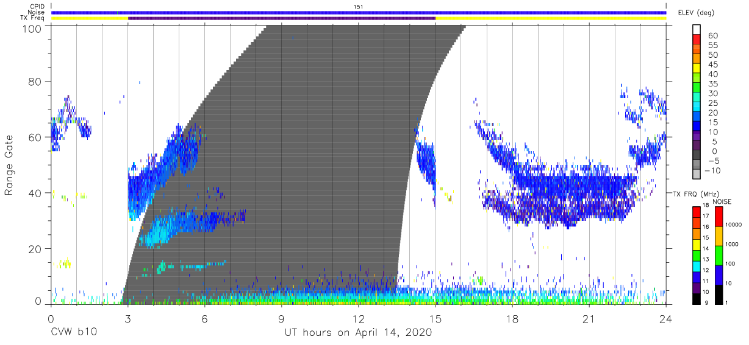Click the x-axis hour label 21
This screenshot has height=345, width=749.
coord(589,318)
